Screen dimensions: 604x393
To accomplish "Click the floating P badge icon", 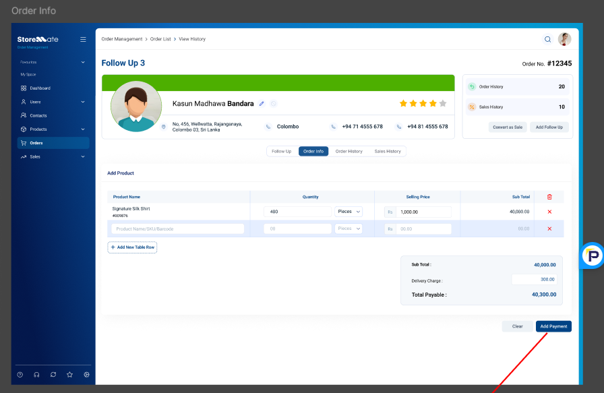I will tap(592, 255).
